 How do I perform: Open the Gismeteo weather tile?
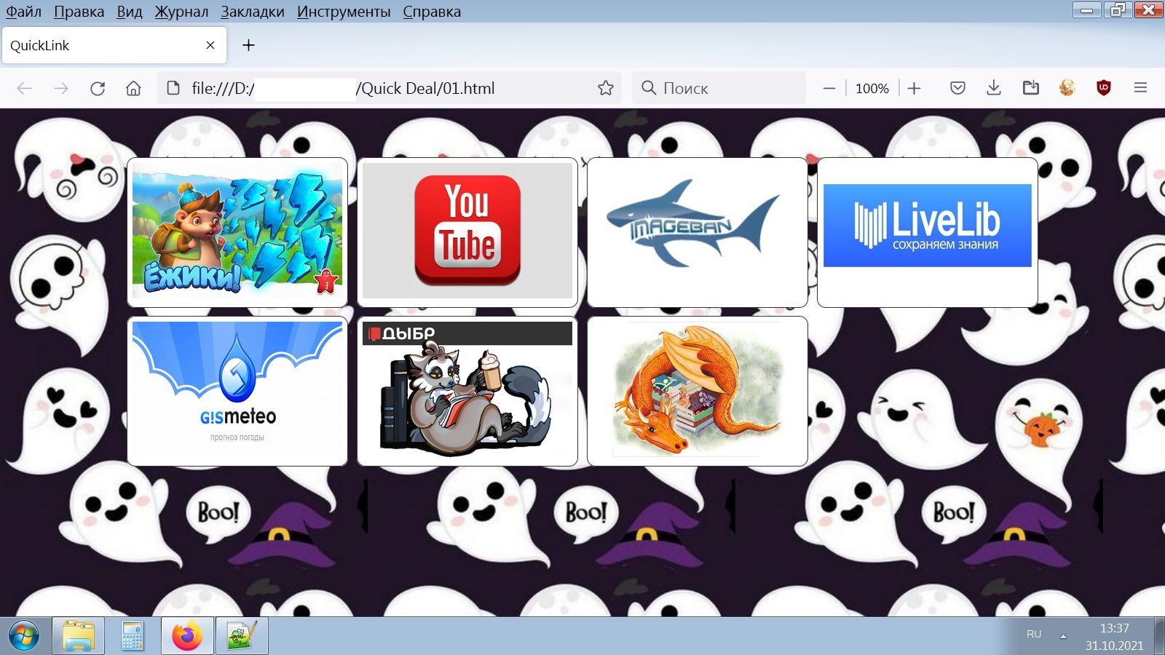coord(237,391)
